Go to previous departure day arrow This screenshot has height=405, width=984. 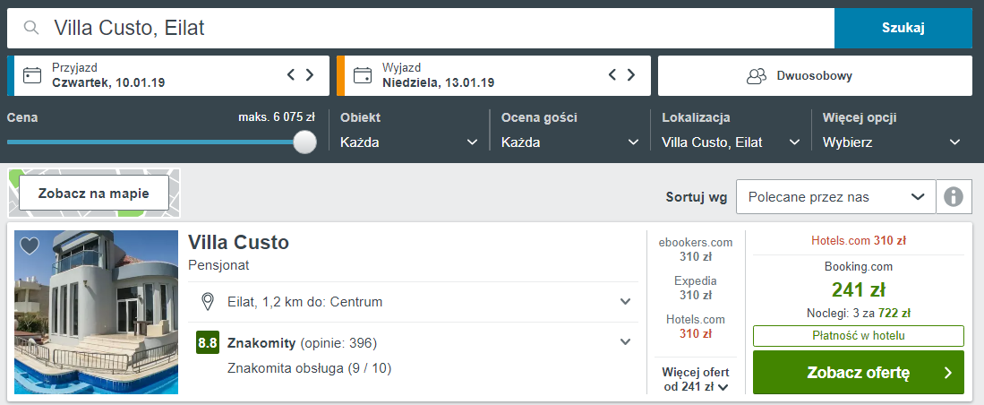pyautogui.click(x=612, y=74)
